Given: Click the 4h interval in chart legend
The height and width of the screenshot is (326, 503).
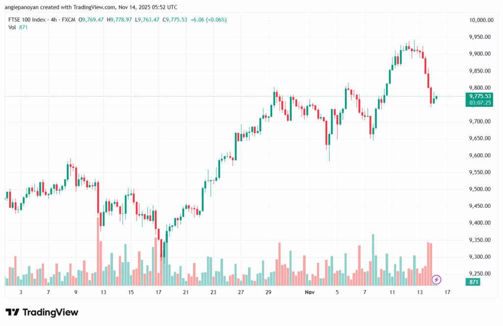Looking at the screenshot, I should 54,20.
